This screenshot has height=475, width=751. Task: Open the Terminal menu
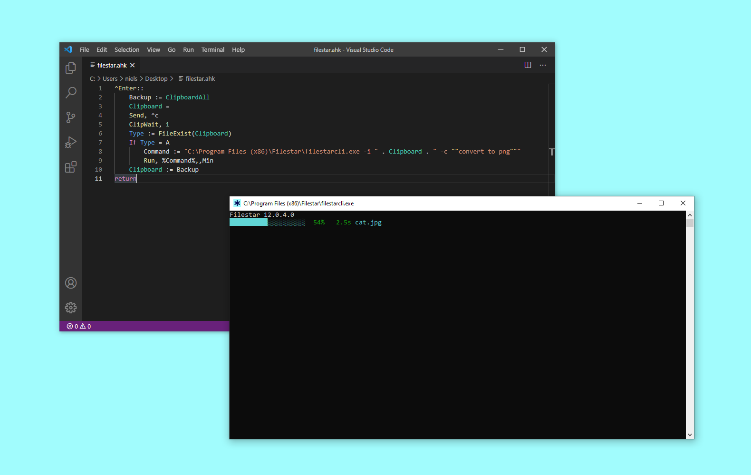tap(212, 49)
